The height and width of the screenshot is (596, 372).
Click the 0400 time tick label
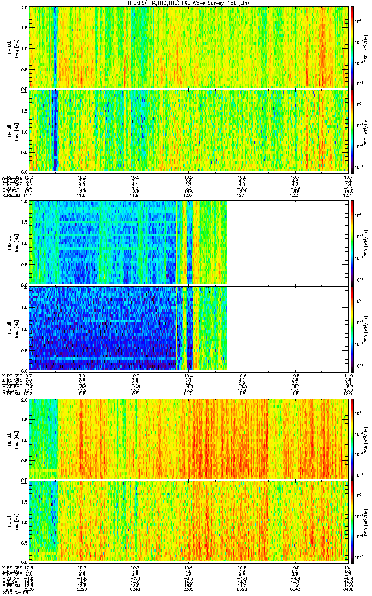tap(348, 588)
